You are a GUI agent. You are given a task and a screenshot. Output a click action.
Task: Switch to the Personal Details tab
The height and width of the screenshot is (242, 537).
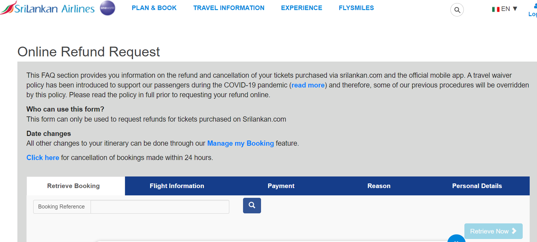point(477,186)
